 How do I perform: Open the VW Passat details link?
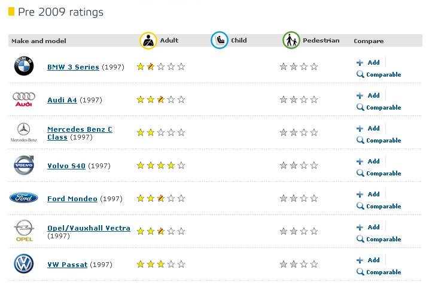pyautogui.click(x=68, y=264)
